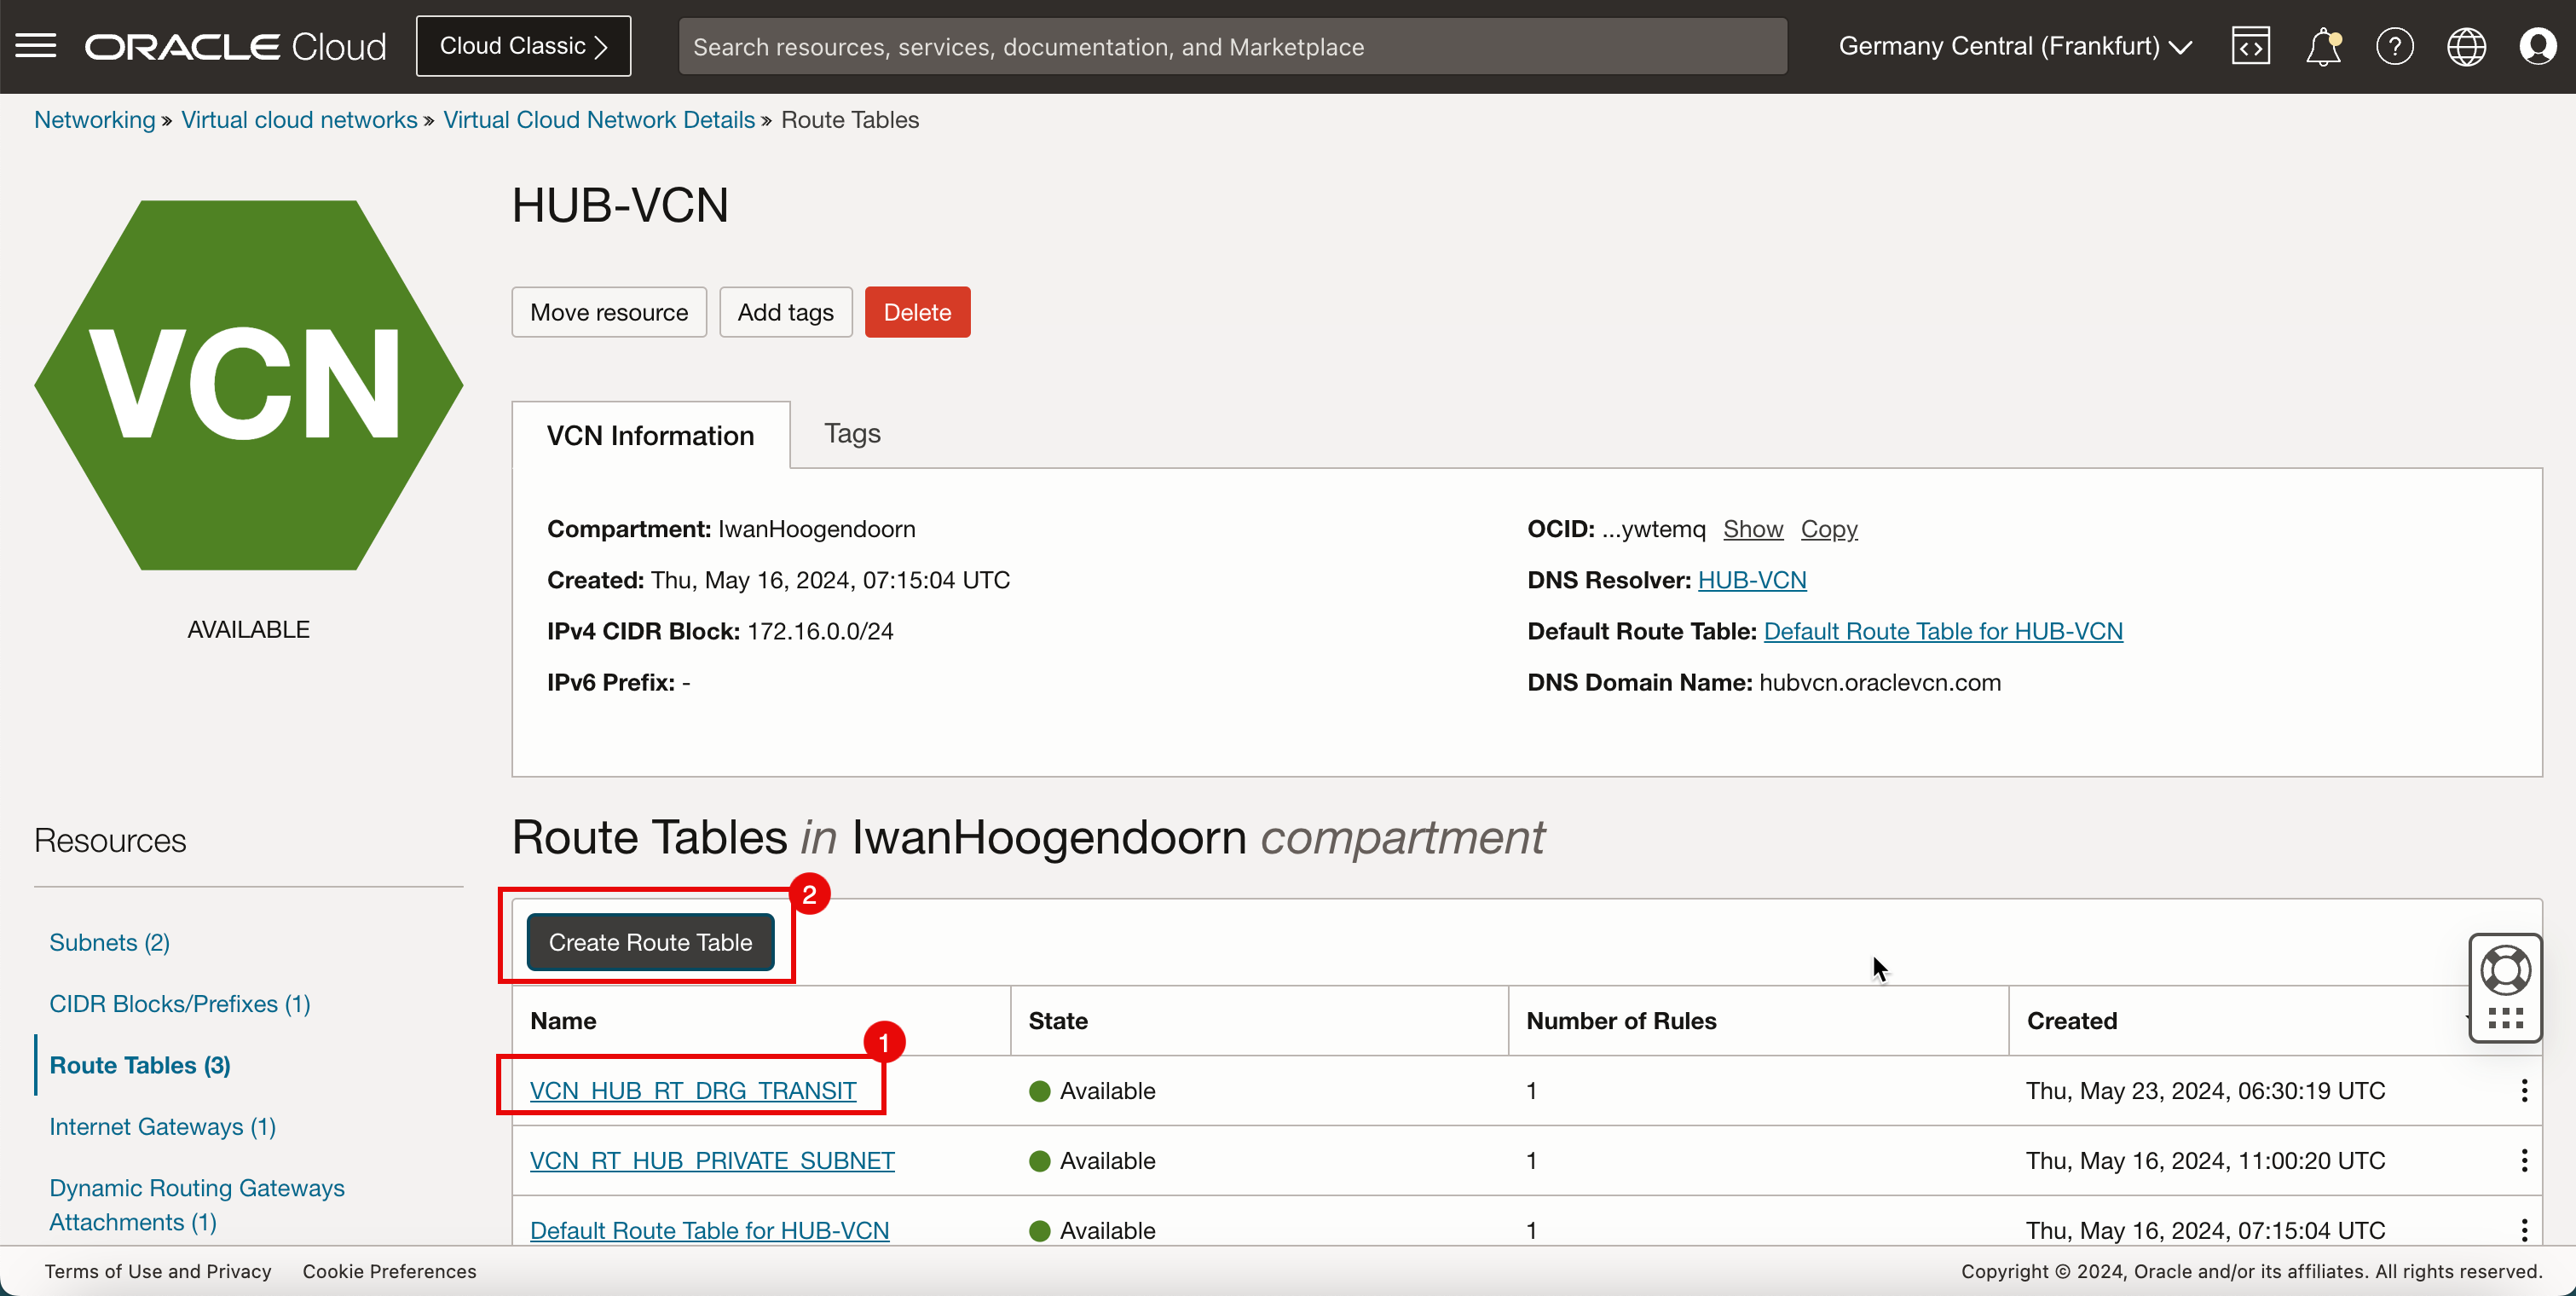Select the VCN Information tab

[650, 435]
